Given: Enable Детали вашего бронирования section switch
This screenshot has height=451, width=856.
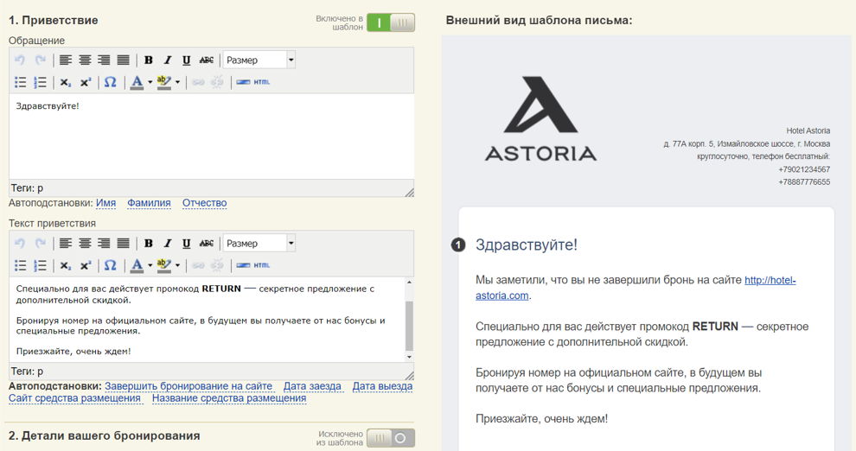Looking at the screenshot, I should [x=391, y=438].
